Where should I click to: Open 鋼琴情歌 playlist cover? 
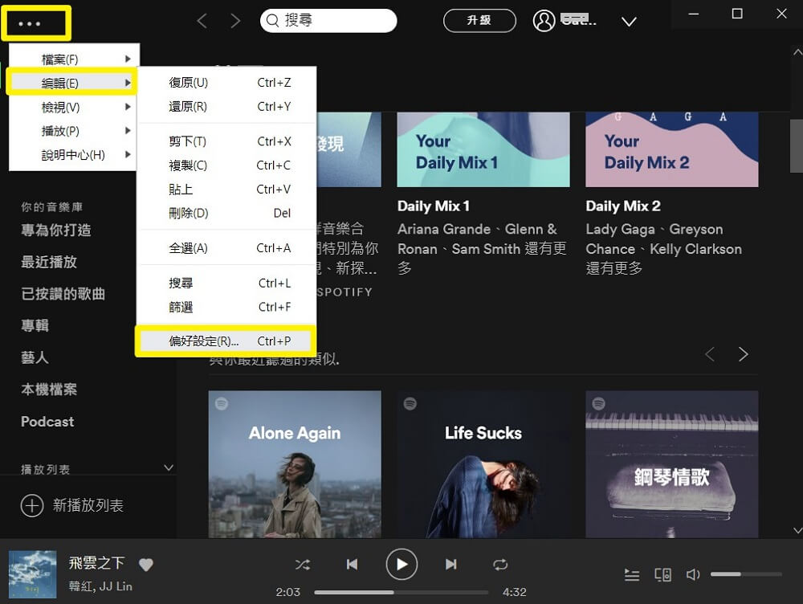point(672,464)
